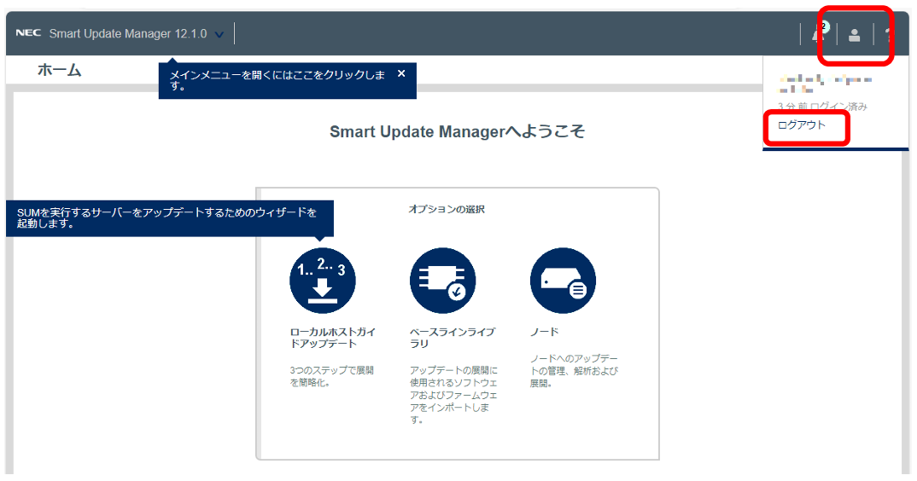Open the Smart Update Manager 12.1.0 menu title
This screenshot has width=917, height=481.
pyautogui.click(x=128, y=34)
